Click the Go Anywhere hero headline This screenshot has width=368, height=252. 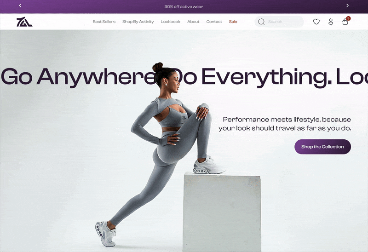(184, 77)
